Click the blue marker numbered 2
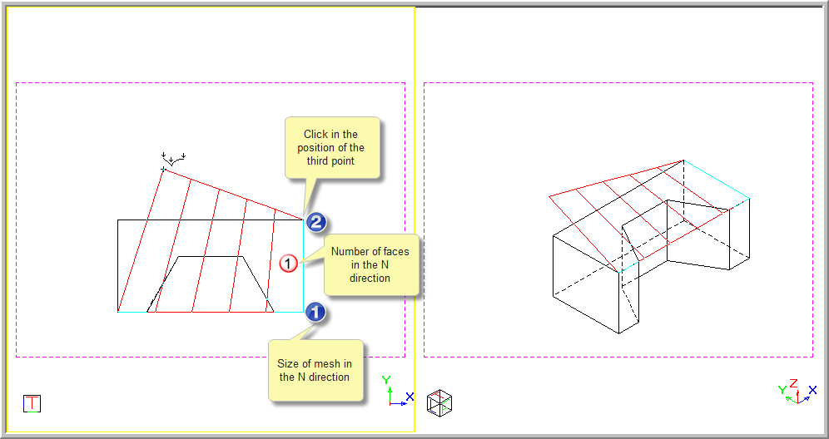Screen dimensions: 829x439 [x=316, y=222]
